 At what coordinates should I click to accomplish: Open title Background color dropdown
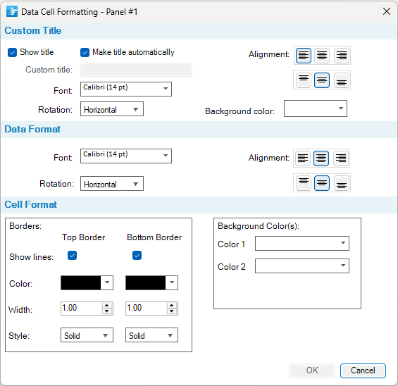point(316,108)
